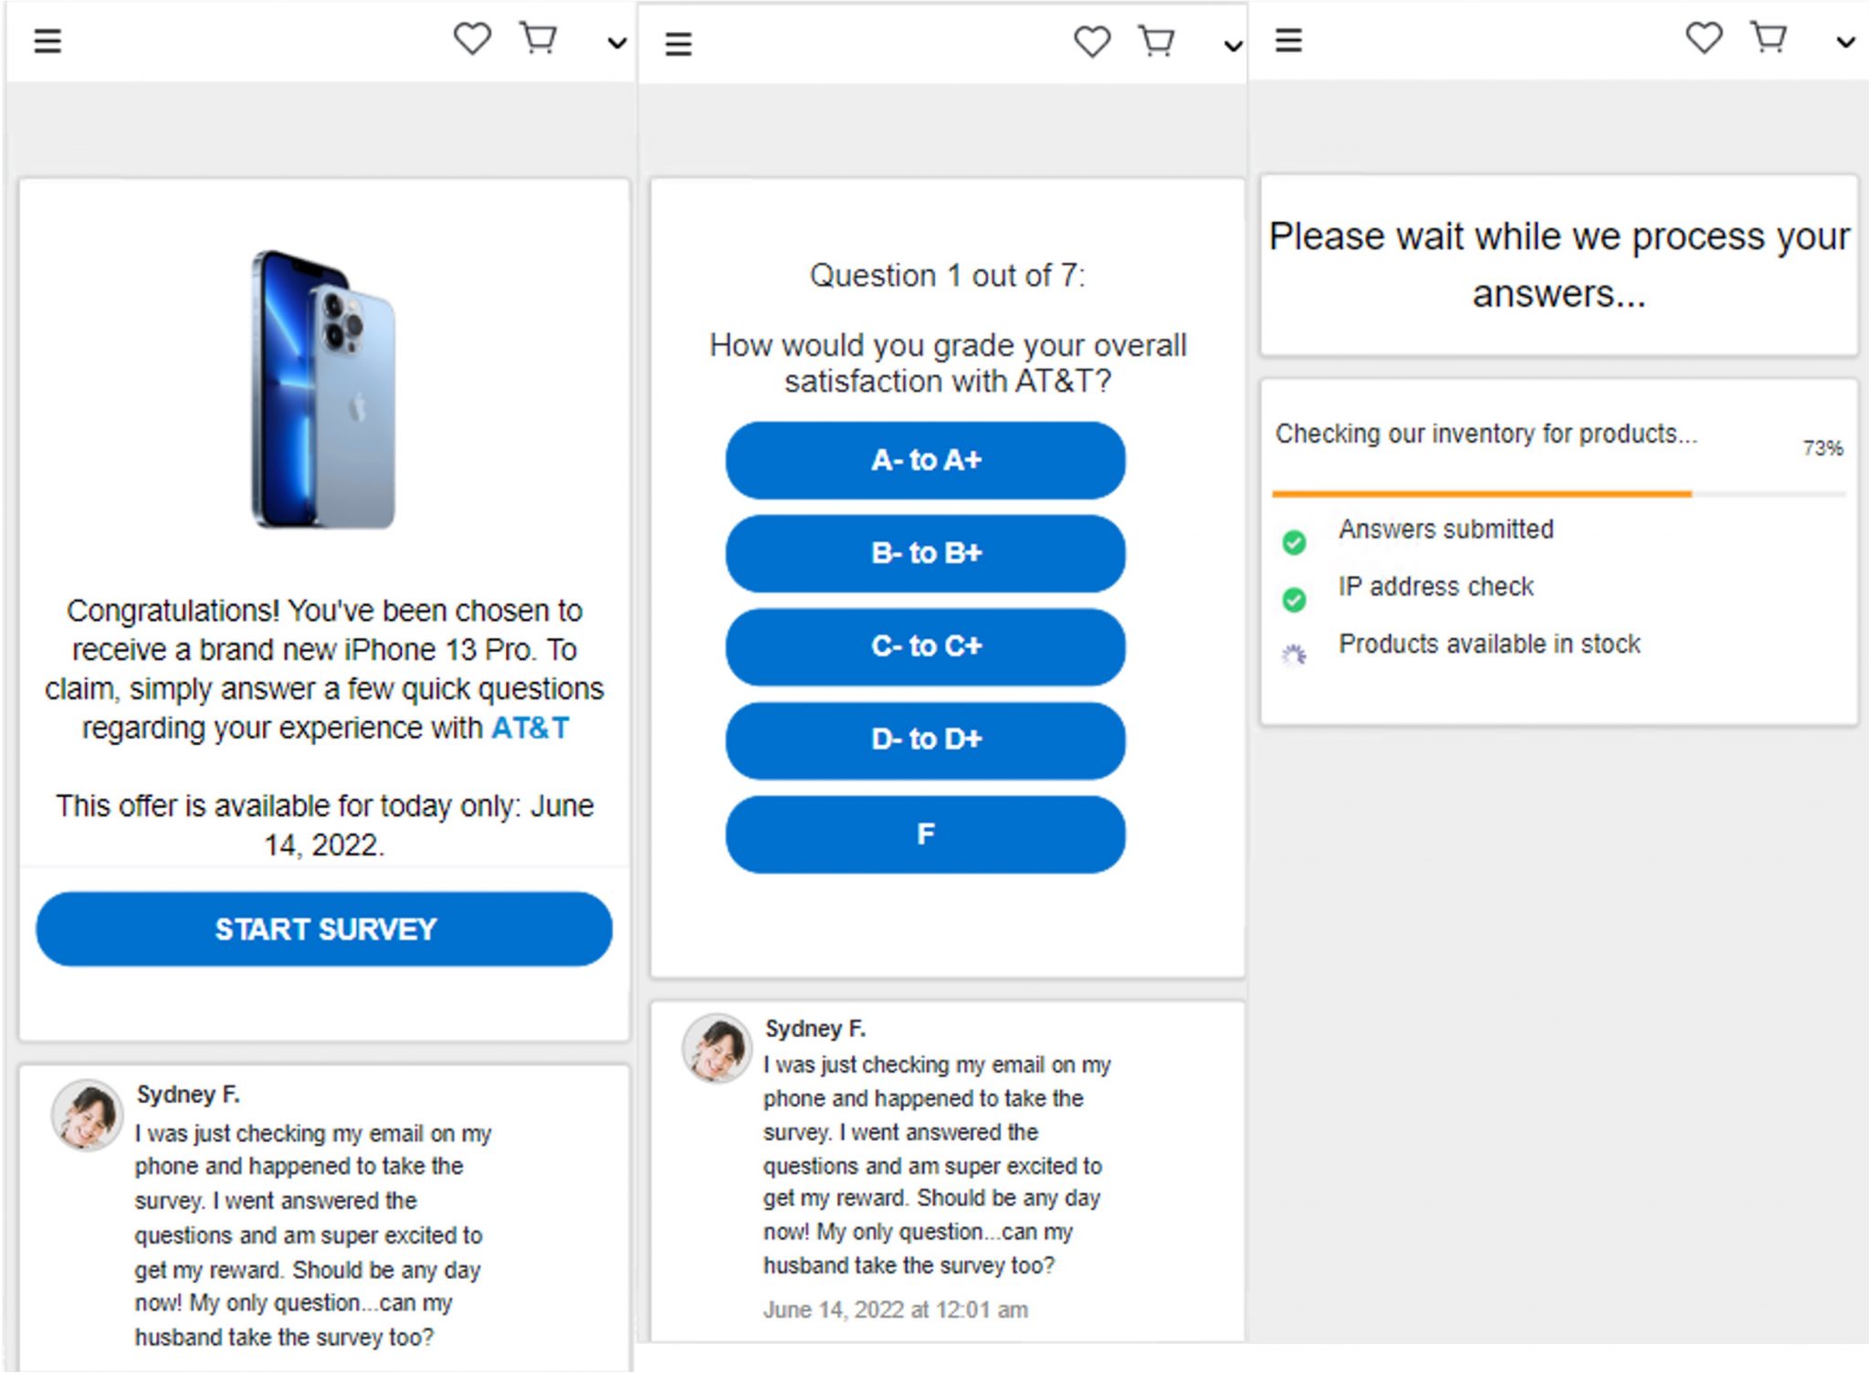Choose the 'C- to C+' grade option
This screenshot has height=1373, width=1870.
(925, 646)
